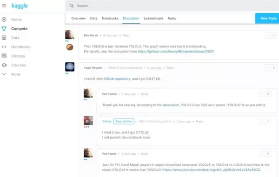This screenshot has width=279, height=177.
Task: Upvote Petr Hurtik's 'Just for FYI' reply
Action: [262, 154]
